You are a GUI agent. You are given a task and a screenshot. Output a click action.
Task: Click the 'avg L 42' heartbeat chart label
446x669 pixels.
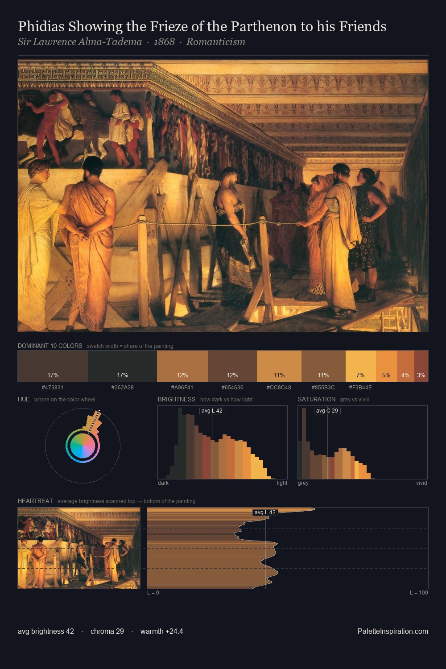pos(265,512)
